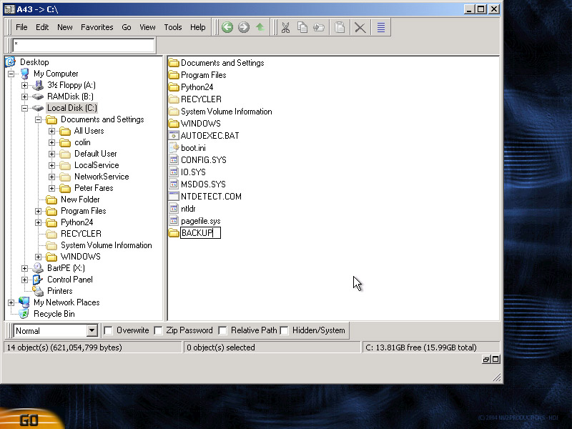Open the File menu
The width and height of the screenshot is (572, 429).
[21, 27]
